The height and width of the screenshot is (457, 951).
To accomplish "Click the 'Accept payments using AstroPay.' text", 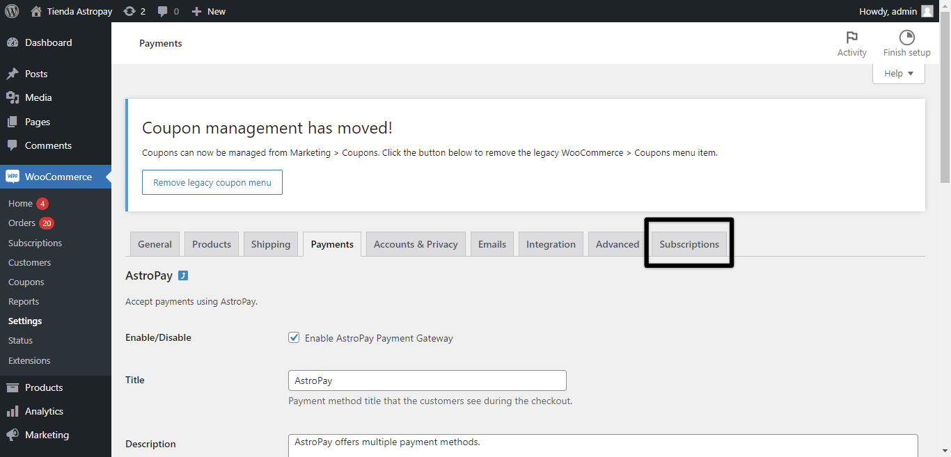I will click(191, 301).
